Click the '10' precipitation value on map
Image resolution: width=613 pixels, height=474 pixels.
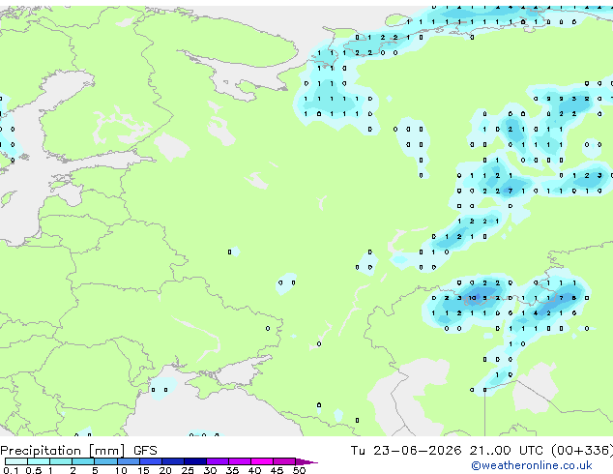(472, 298)
